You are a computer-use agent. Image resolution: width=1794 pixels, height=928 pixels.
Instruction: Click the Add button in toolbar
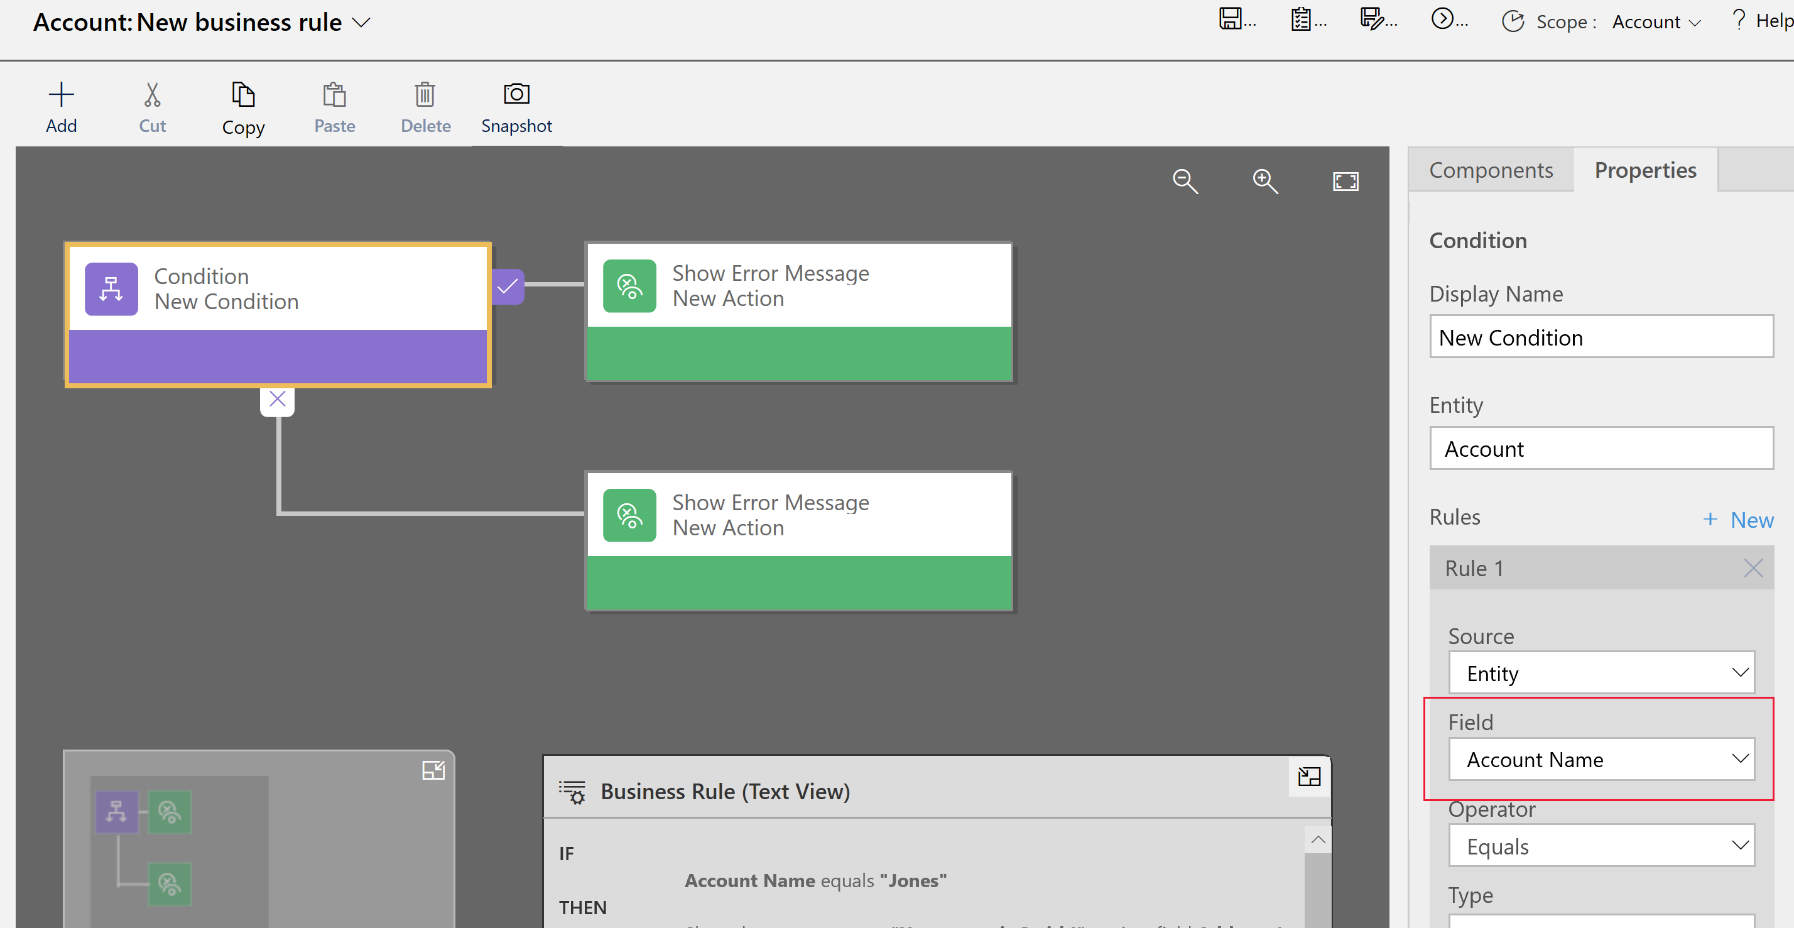(x=60, y=107)
